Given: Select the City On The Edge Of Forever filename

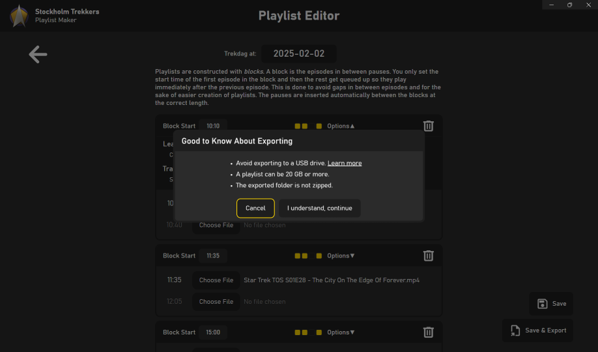Looking at the screenshot, I should click(332, 280).
